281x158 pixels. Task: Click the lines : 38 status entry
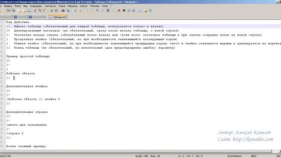coord(155,156)
